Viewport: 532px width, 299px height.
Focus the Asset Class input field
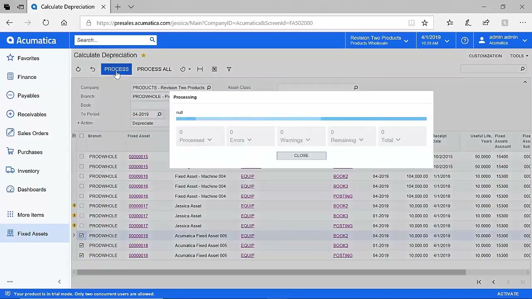pyautogui.click(x=315, y=88)
